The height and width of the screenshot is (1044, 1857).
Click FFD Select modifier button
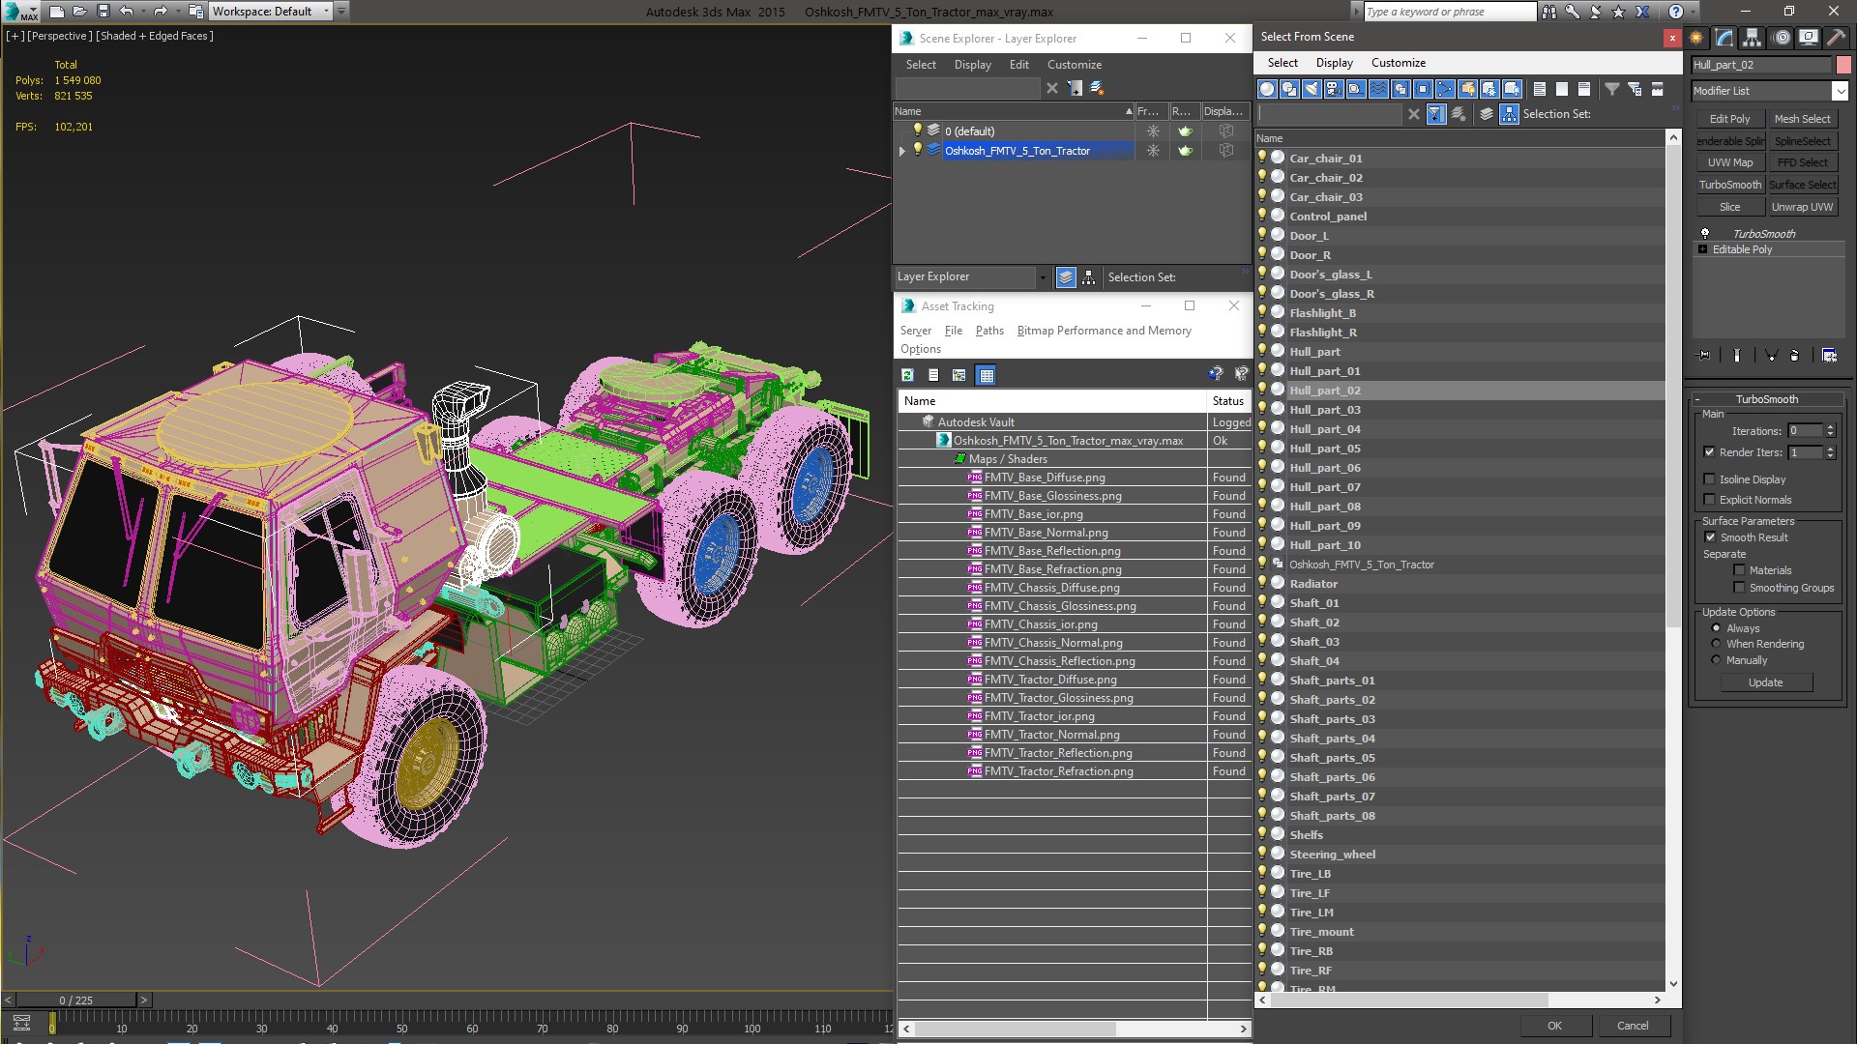[x=1802, y=162]
